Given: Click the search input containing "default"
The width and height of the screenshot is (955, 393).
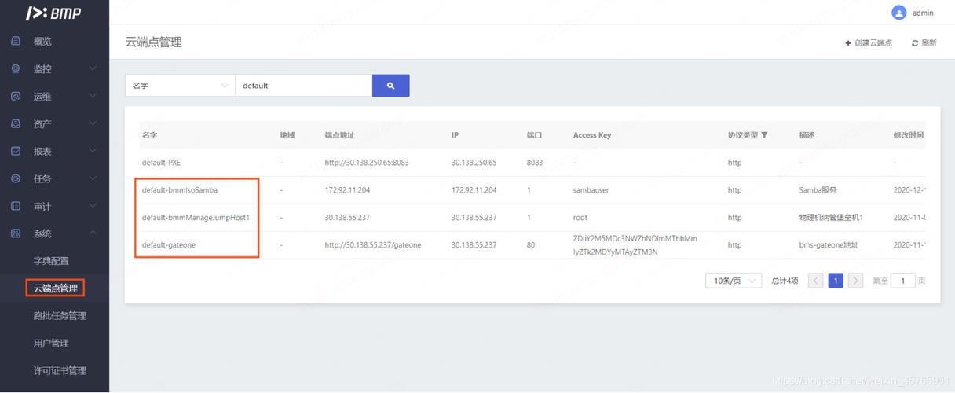Looking at the screenshot, I should coord(303,86).
